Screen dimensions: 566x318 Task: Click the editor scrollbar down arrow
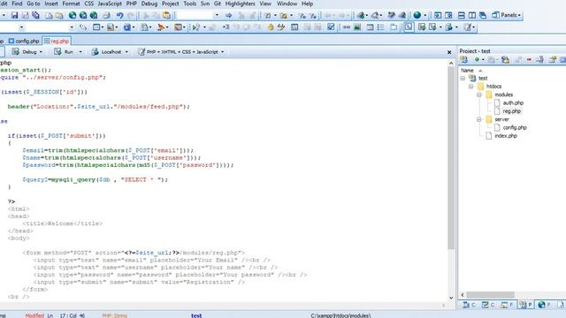pyautogui.click(x=451, y=298)
